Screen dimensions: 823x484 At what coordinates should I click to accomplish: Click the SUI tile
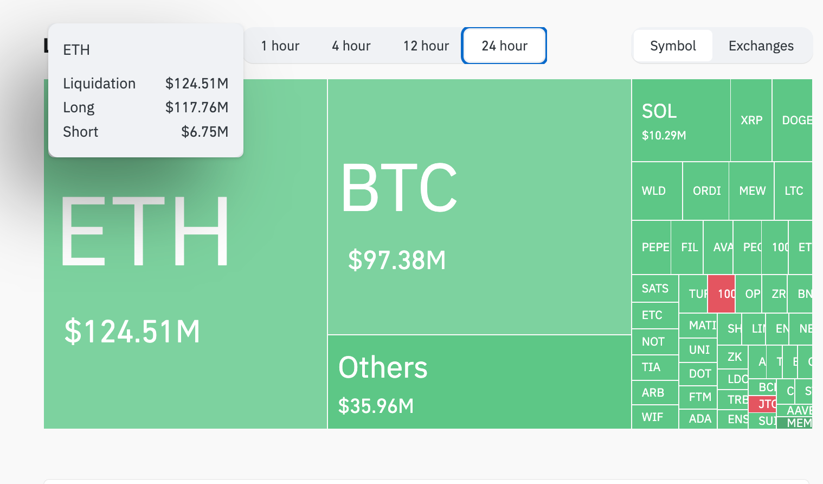tap(762, 421)
